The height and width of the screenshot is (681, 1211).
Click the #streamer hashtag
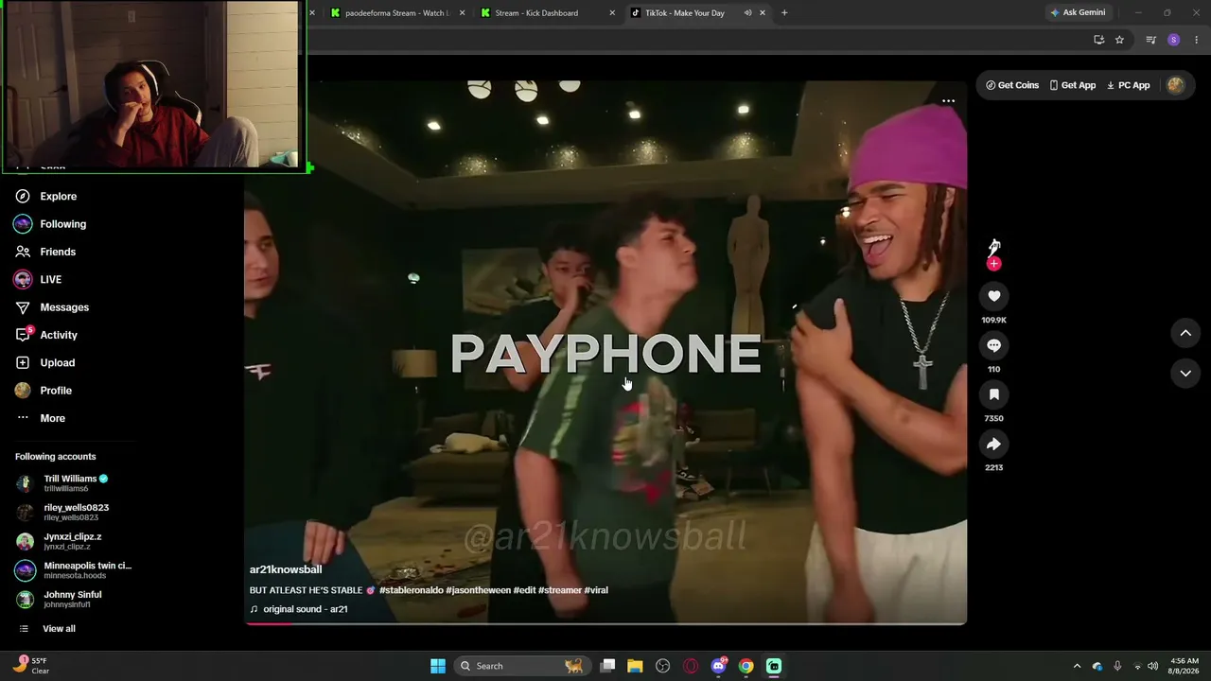[560, 590]
